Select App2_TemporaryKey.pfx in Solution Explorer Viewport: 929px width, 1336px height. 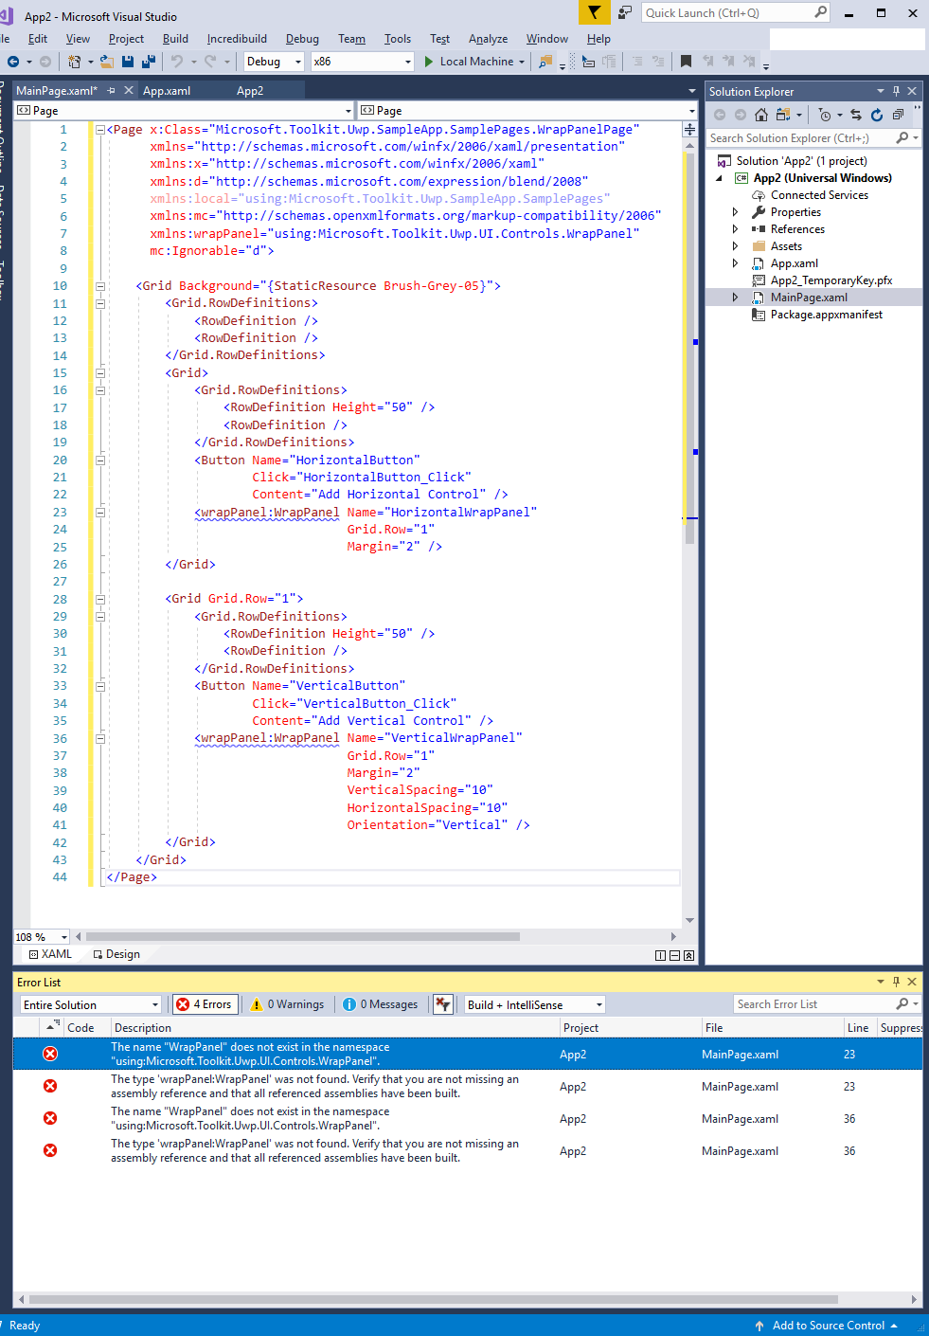tap(831, 280)
